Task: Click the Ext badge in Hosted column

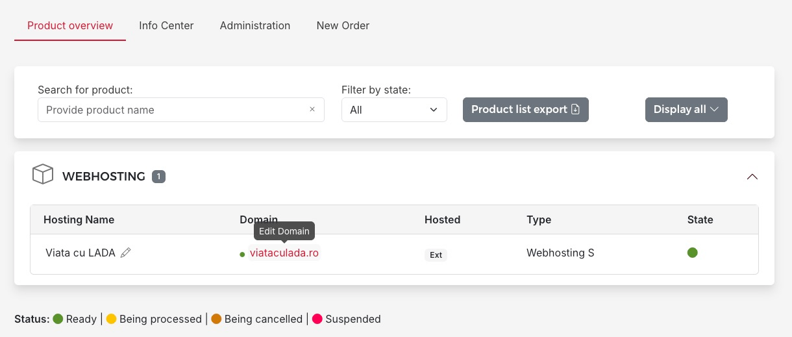Action: [436, 255]
